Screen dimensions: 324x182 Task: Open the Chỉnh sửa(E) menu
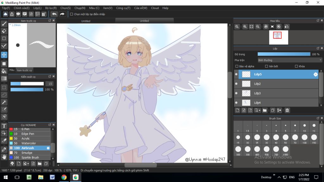pyautogui.click(x=22, y=8)
